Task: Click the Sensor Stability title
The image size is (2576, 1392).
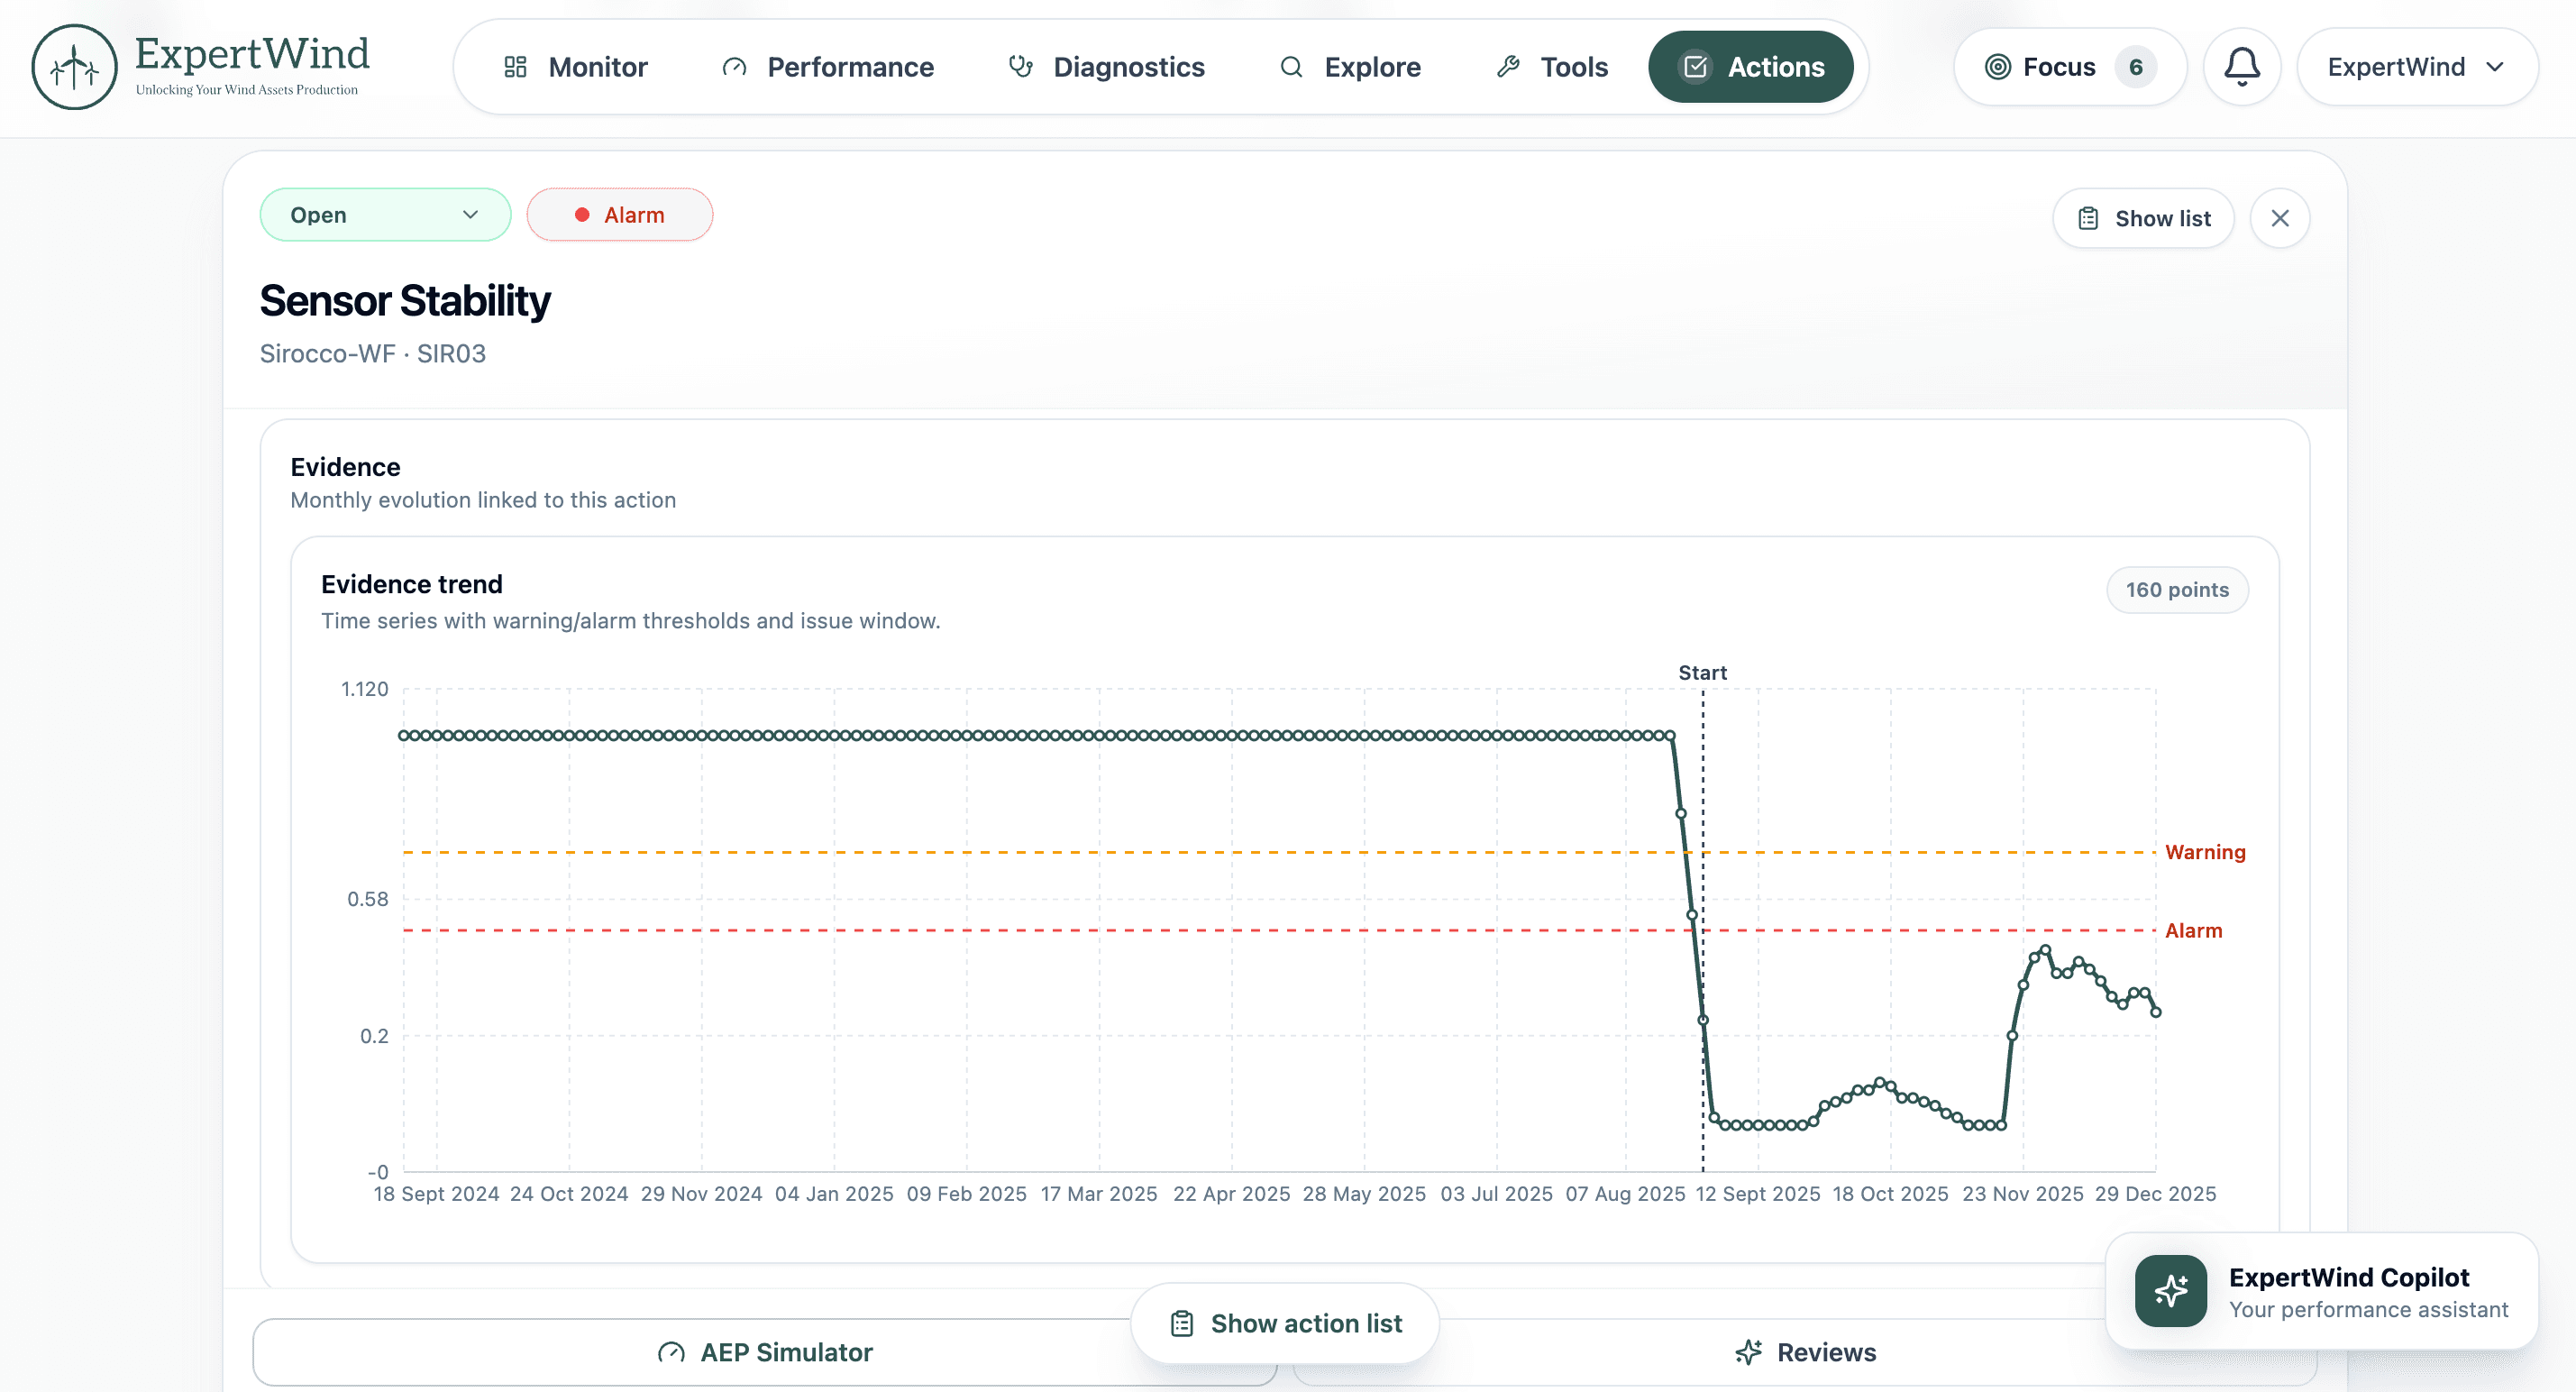Action: (x=405, y=301)
